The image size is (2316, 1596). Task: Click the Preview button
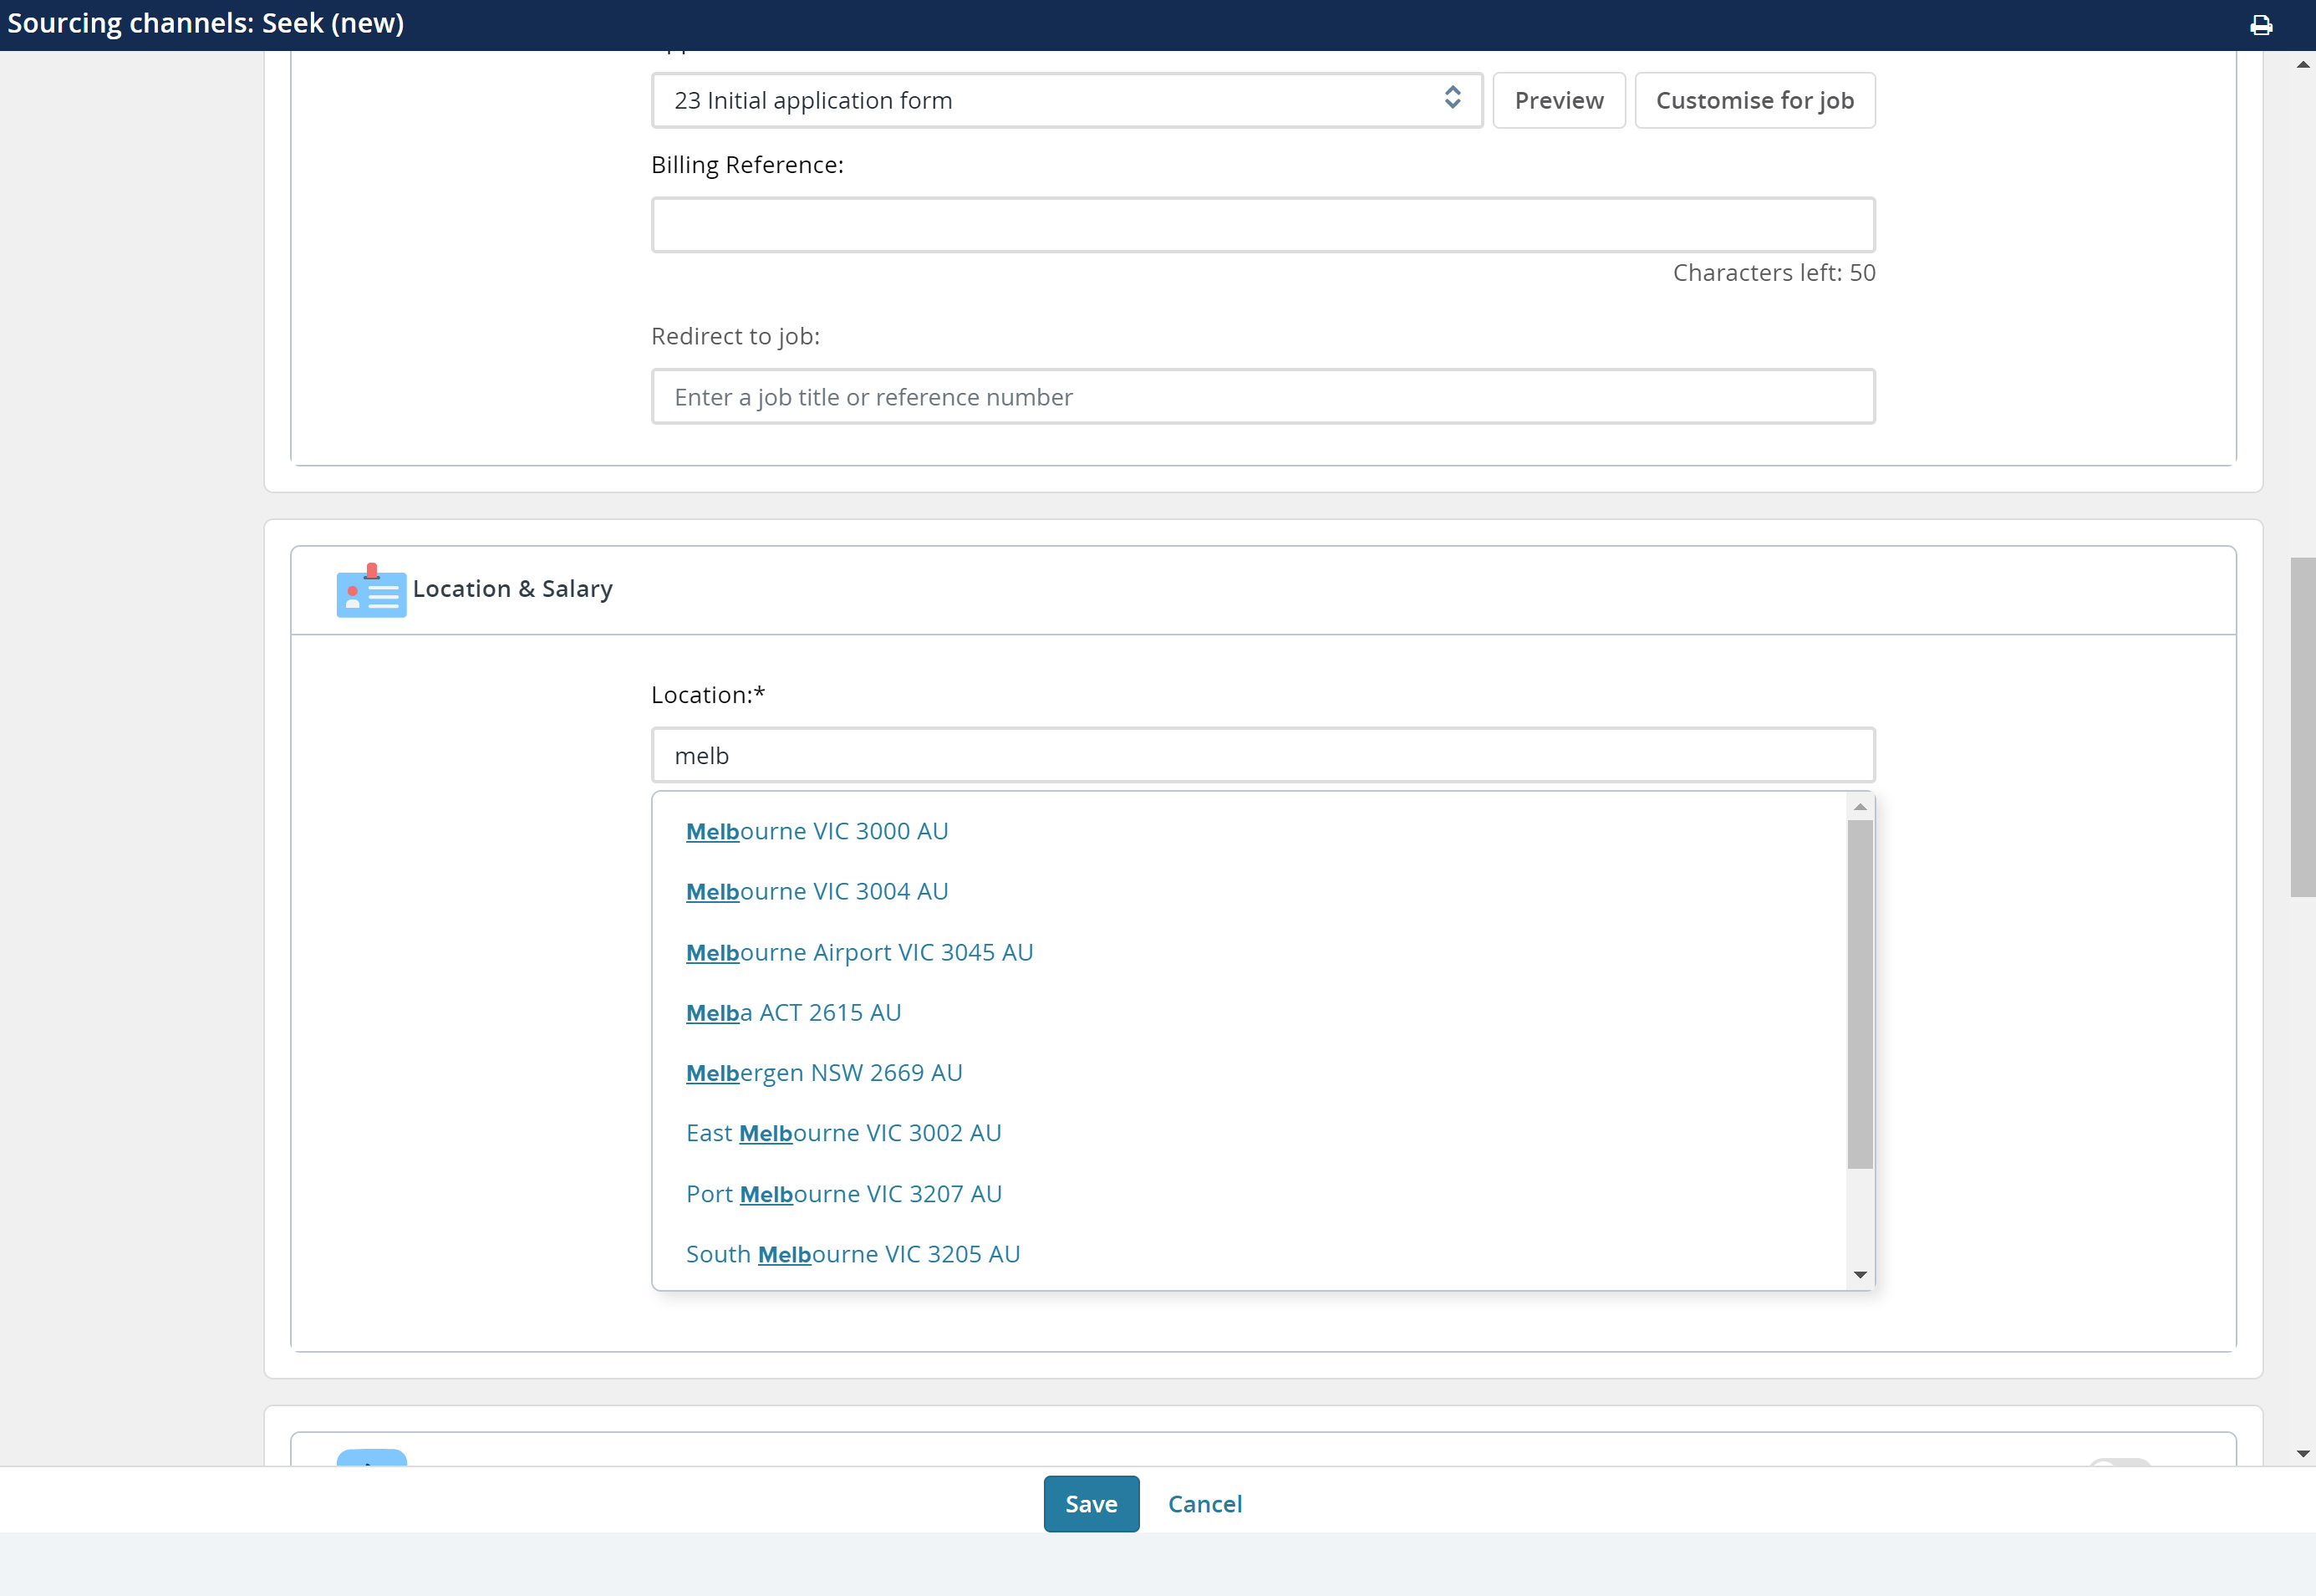pyautogui.click(x=1558, y=100)
